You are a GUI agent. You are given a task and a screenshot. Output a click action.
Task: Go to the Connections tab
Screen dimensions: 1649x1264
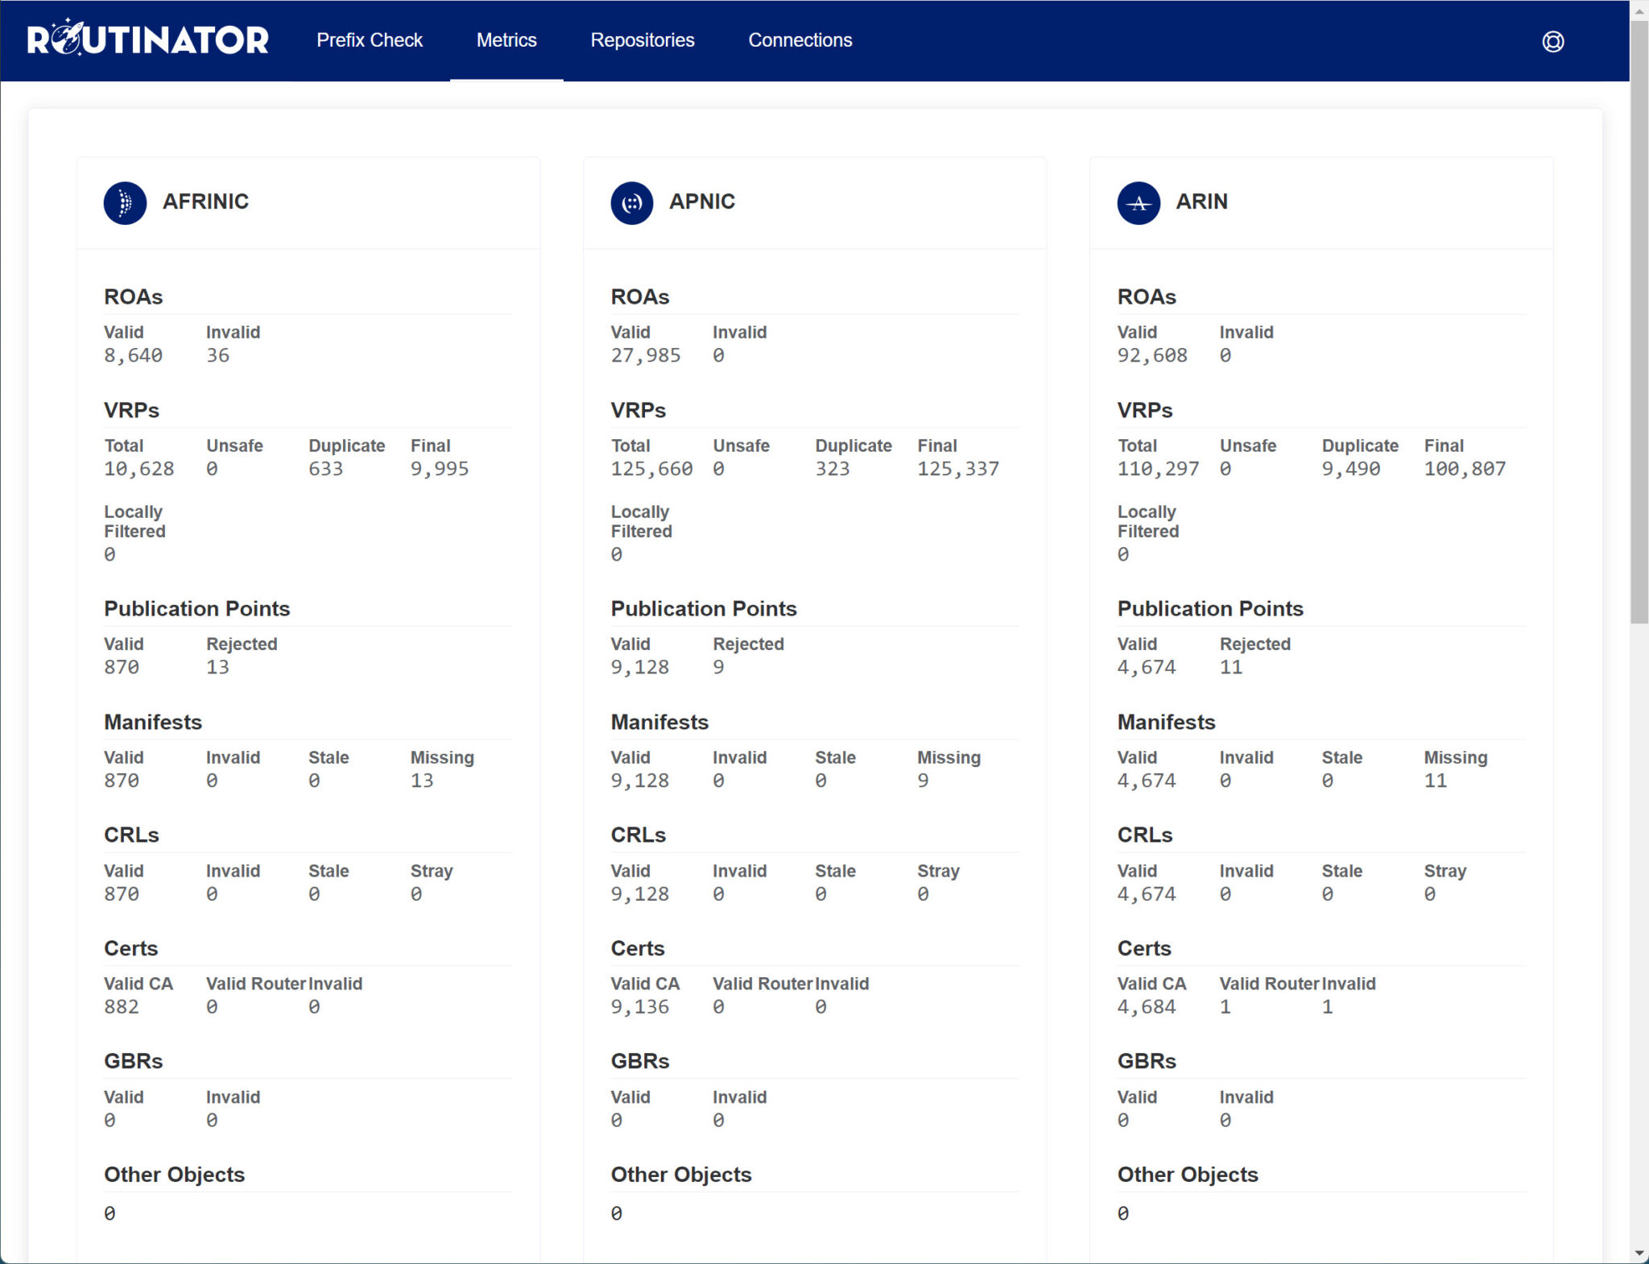pos(800,40)
